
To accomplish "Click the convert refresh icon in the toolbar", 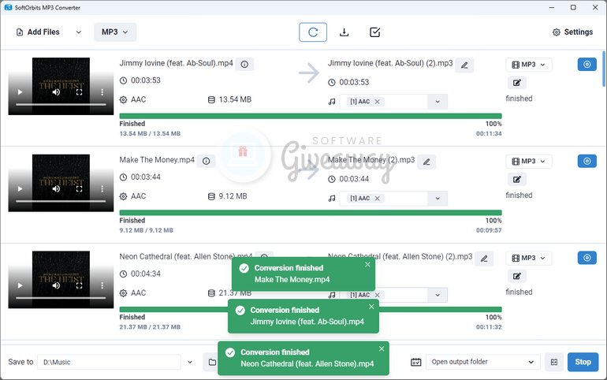I will coord(313,32).
